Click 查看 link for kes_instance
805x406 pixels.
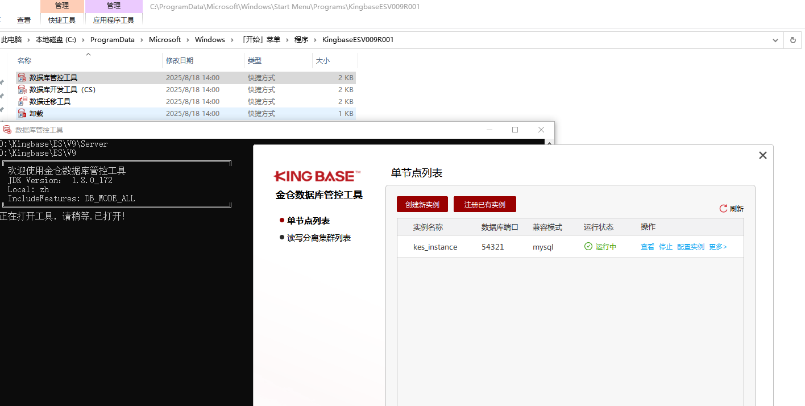(x=648, y=247)
